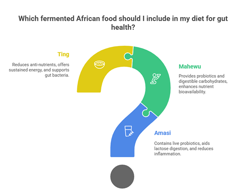Select the yellow Ting heading

tap(63, 54)
